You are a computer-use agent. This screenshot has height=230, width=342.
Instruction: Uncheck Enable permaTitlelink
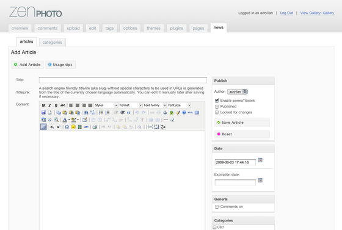click(x=217, y=101)
